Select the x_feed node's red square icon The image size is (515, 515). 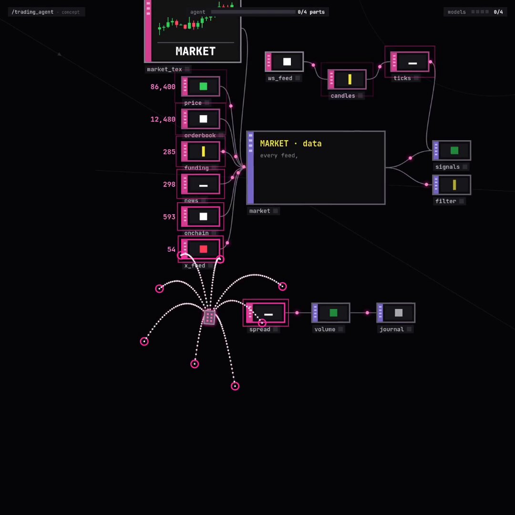tap(203, 249)
